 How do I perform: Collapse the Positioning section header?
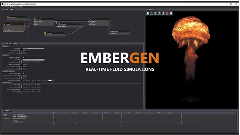(6, 83)
